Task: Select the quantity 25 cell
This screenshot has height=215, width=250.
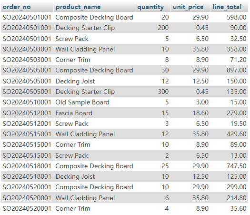Action: [x=165, y=166]
